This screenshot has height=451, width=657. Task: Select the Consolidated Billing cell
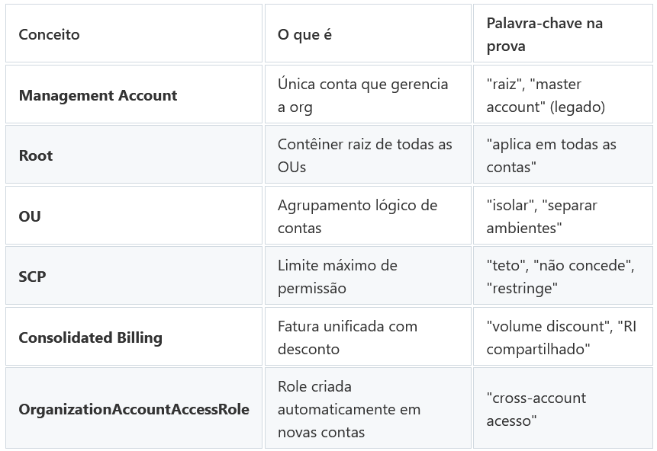point(134,337)
